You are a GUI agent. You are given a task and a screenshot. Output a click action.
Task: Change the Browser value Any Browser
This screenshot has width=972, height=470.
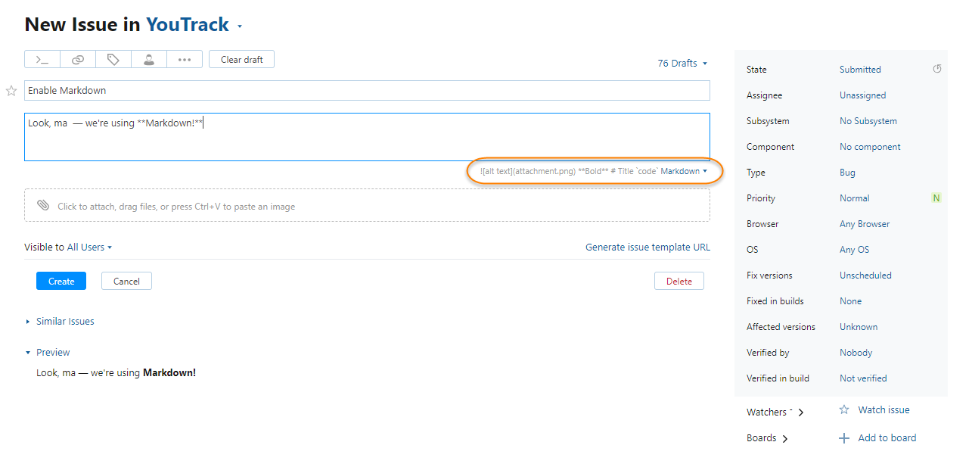pyautogui.click(x=865, y=224)
